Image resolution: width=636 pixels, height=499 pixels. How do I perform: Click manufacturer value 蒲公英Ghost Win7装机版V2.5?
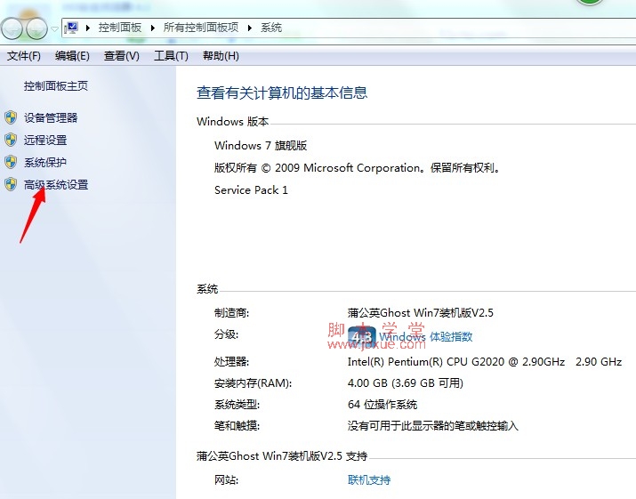coord(421,313)
